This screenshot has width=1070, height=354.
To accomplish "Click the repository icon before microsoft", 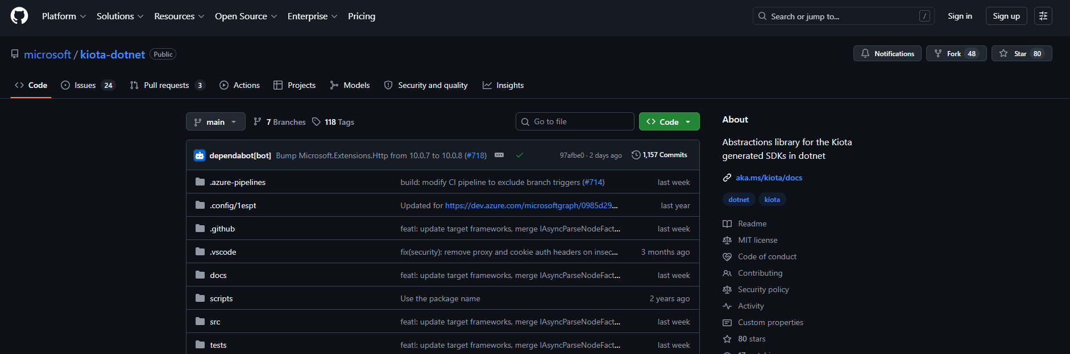I will (15, 54).
